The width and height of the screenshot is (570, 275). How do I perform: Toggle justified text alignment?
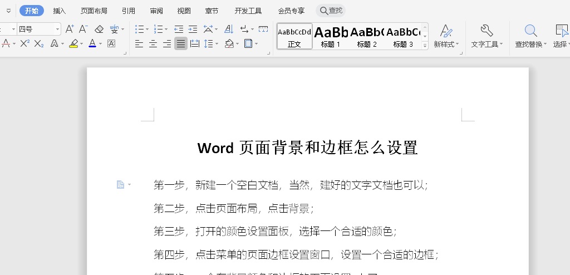181,43
